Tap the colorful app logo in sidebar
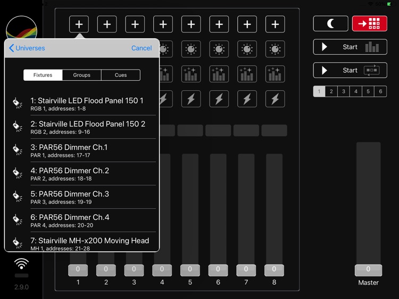The width and height of the screenshot is (399, 299). pos(21,28)
